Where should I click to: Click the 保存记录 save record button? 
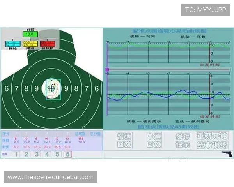pyautogui.click(x=183, y=140)
